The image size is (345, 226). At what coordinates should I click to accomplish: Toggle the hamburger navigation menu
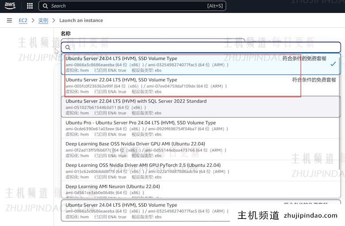tap(9, 20)
